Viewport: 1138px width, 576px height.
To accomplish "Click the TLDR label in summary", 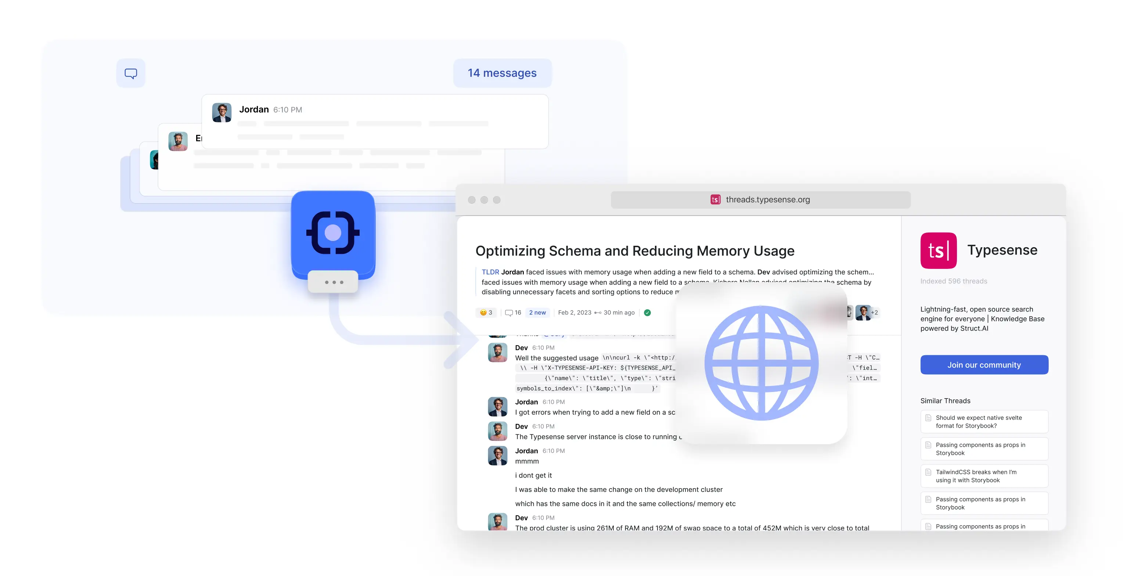I will pyautogui.click(x=490, y=272).
